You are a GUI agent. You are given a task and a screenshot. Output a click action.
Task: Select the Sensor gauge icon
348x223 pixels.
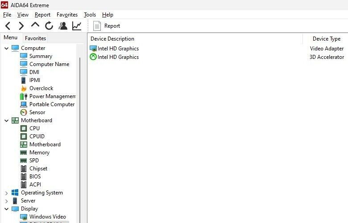coord(24,112)
